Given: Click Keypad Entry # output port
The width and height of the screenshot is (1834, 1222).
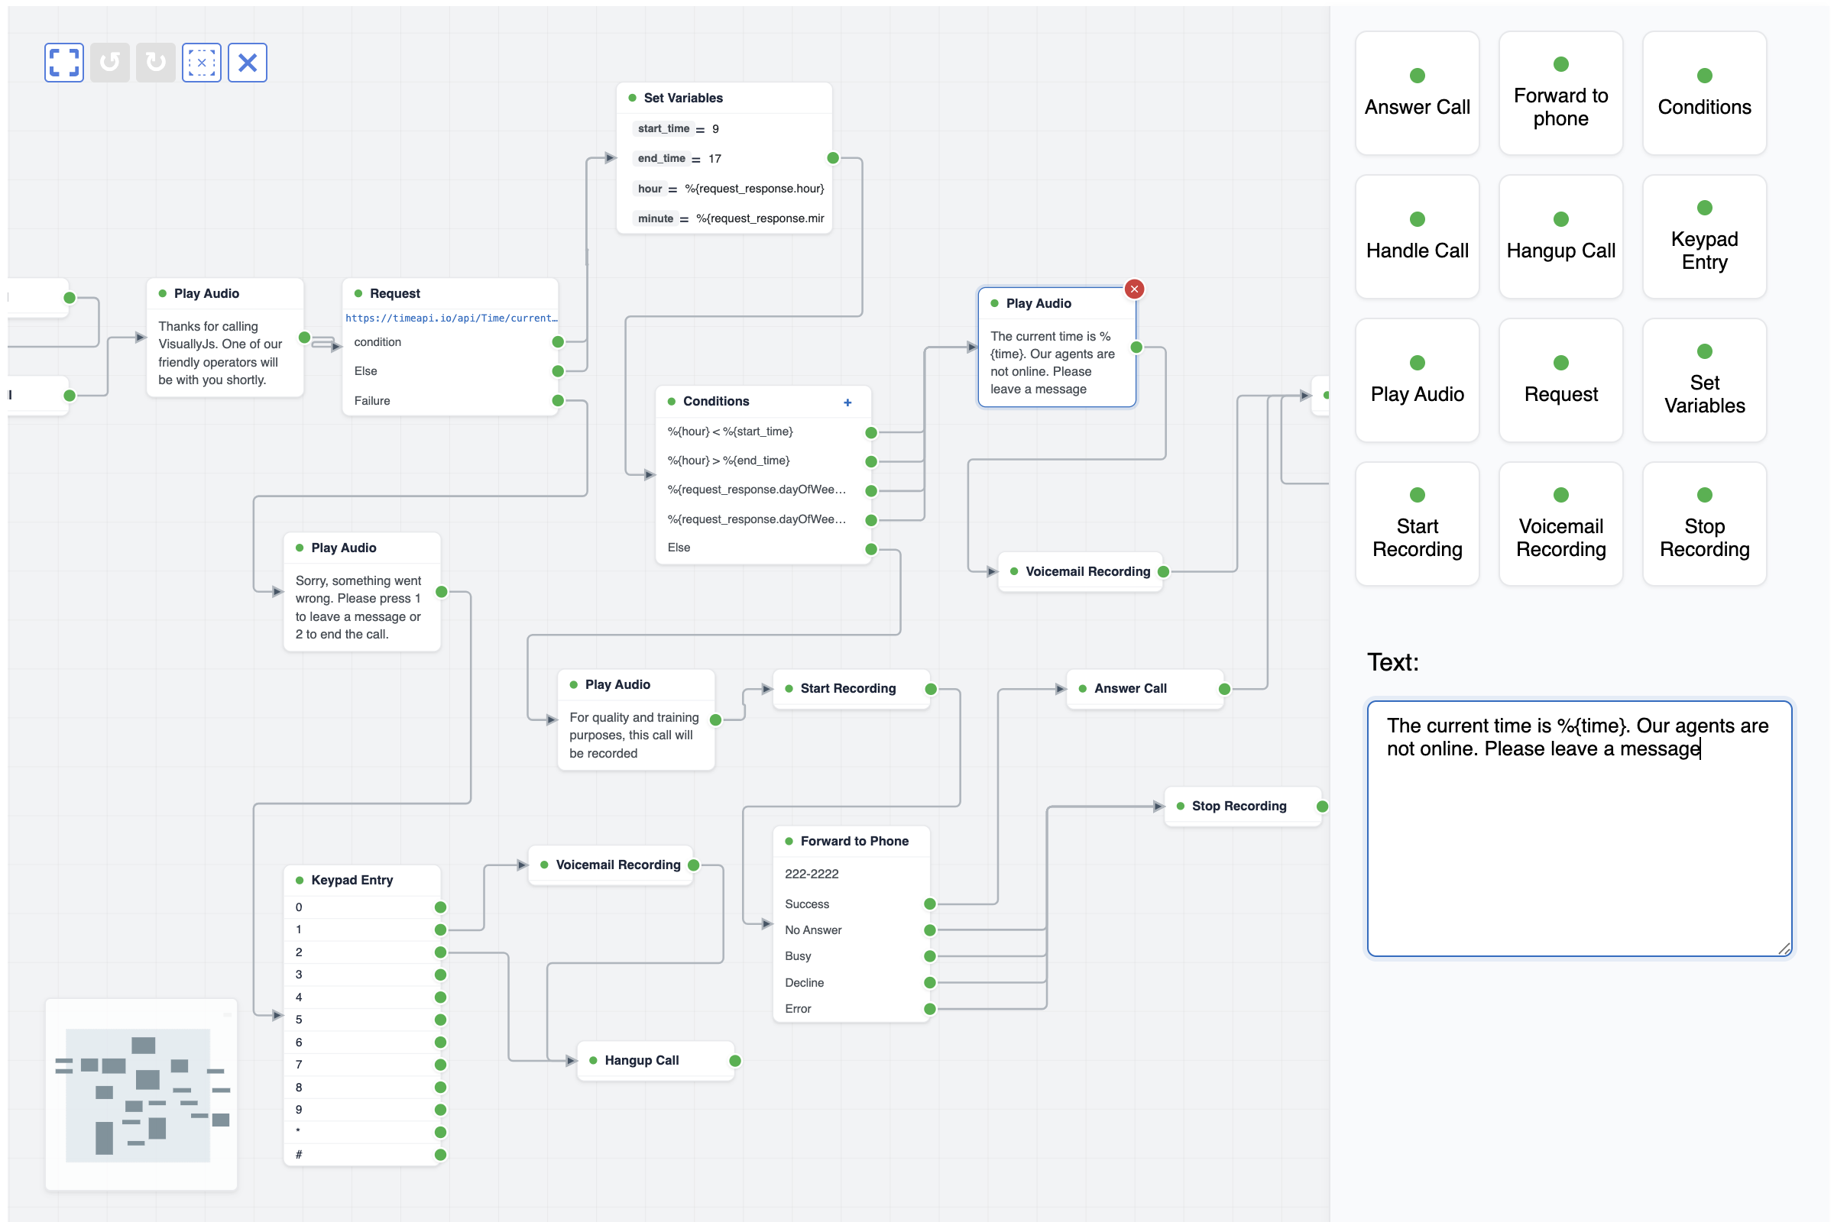Looking at the screenshot, I should tap(442, 1156).
